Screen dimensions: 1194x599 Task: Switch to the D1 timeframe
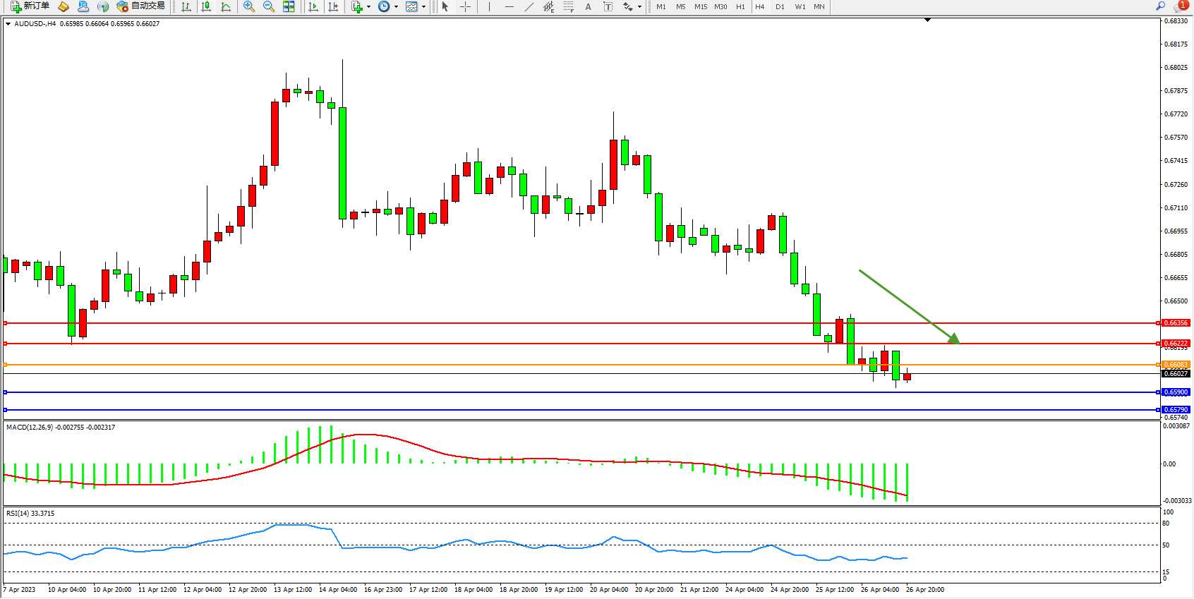(780, 6)
